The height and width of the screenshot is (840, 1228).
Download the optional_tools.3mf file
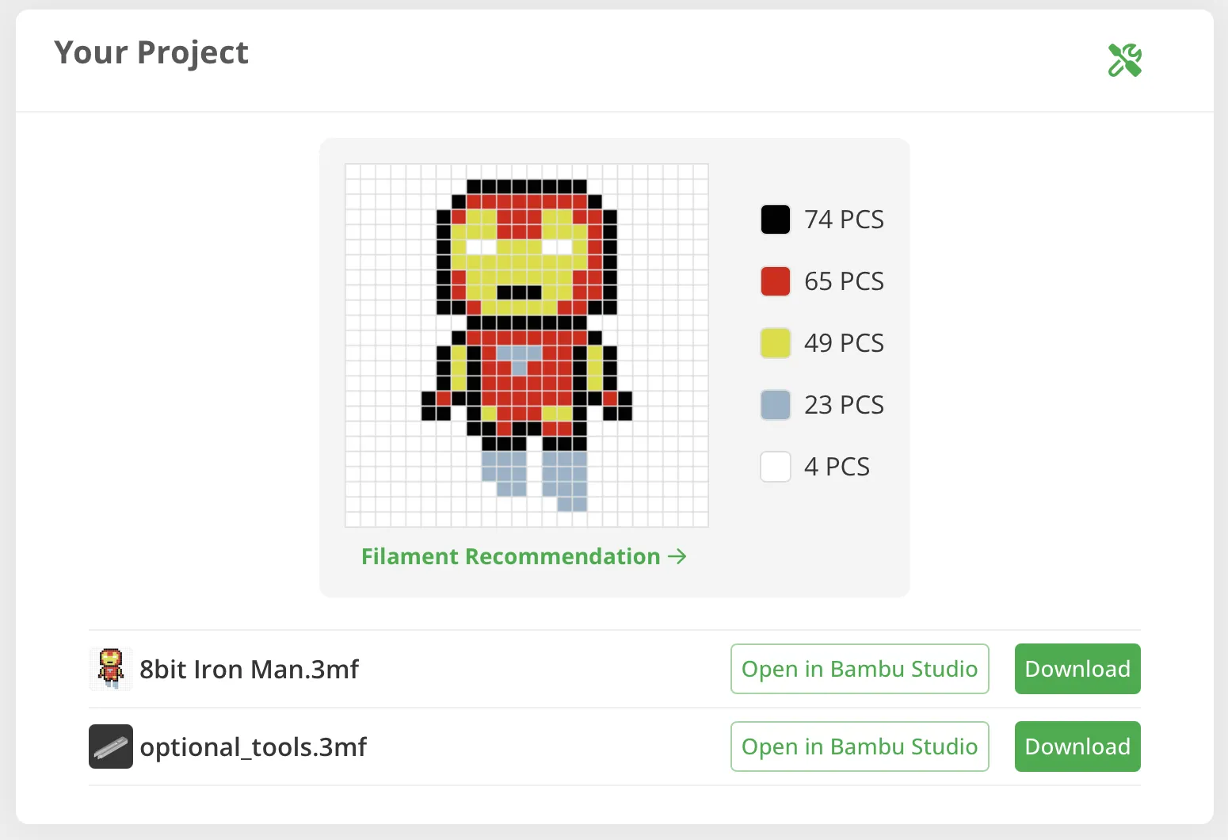(1077, 746)
